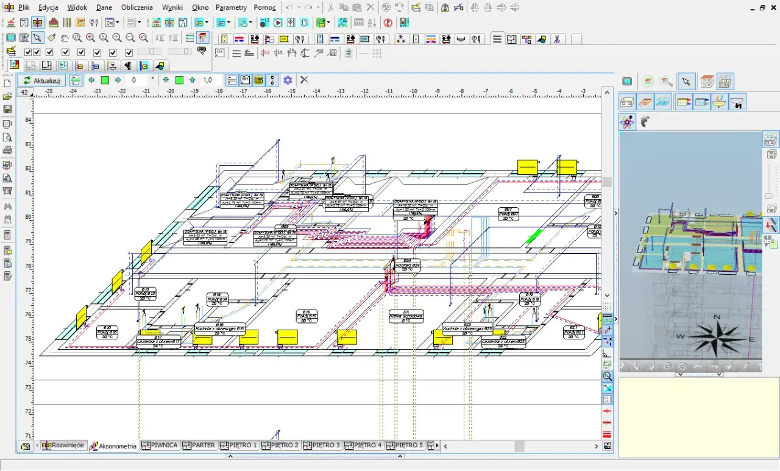Viewport: 780px width, 471px height.
Task: Select the cursor tool in 3D panel
Action: [686, 82]
